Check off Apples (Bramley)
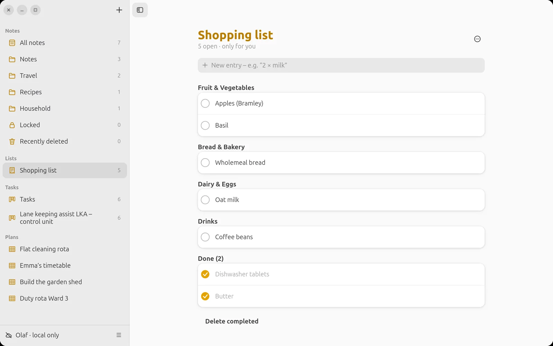The image size is (553, 346). point(205,103)
